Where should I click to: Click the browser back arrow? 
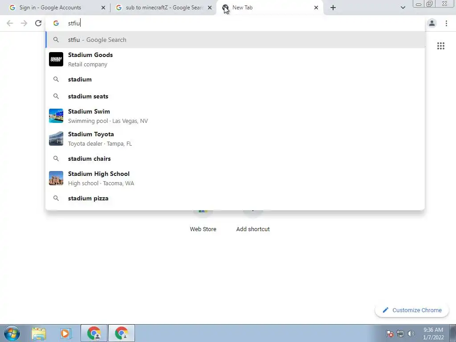pos(10,23)
